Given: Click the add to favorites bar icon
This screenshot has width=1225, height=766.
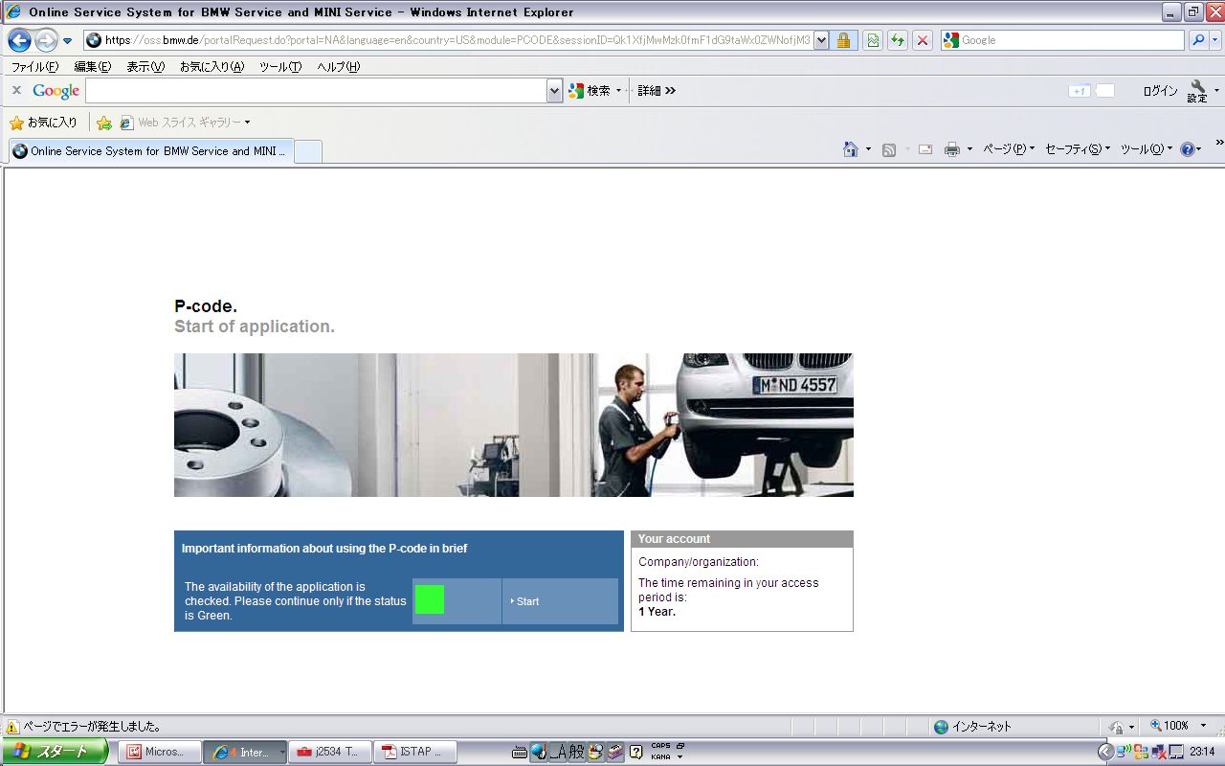Looking at the screenshot, I should click(104, 123).
